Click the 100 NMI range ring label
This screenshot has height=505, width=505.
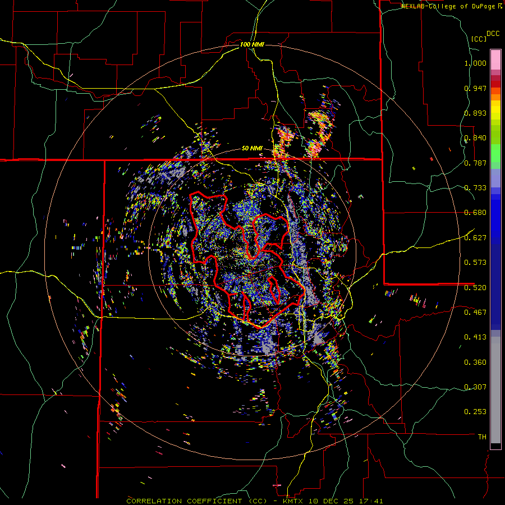coord(252,44)
